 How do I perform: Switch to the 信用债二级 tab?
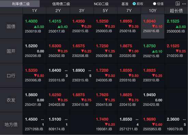61,4
